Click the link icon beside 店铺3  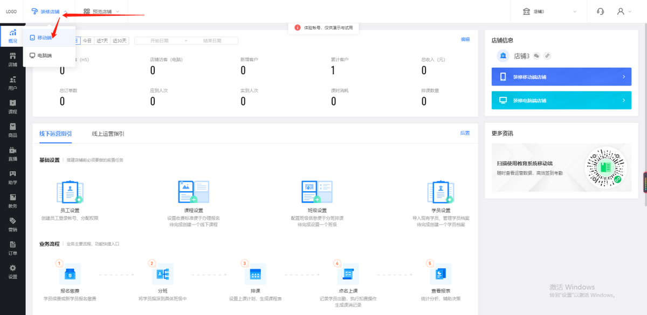547,55
